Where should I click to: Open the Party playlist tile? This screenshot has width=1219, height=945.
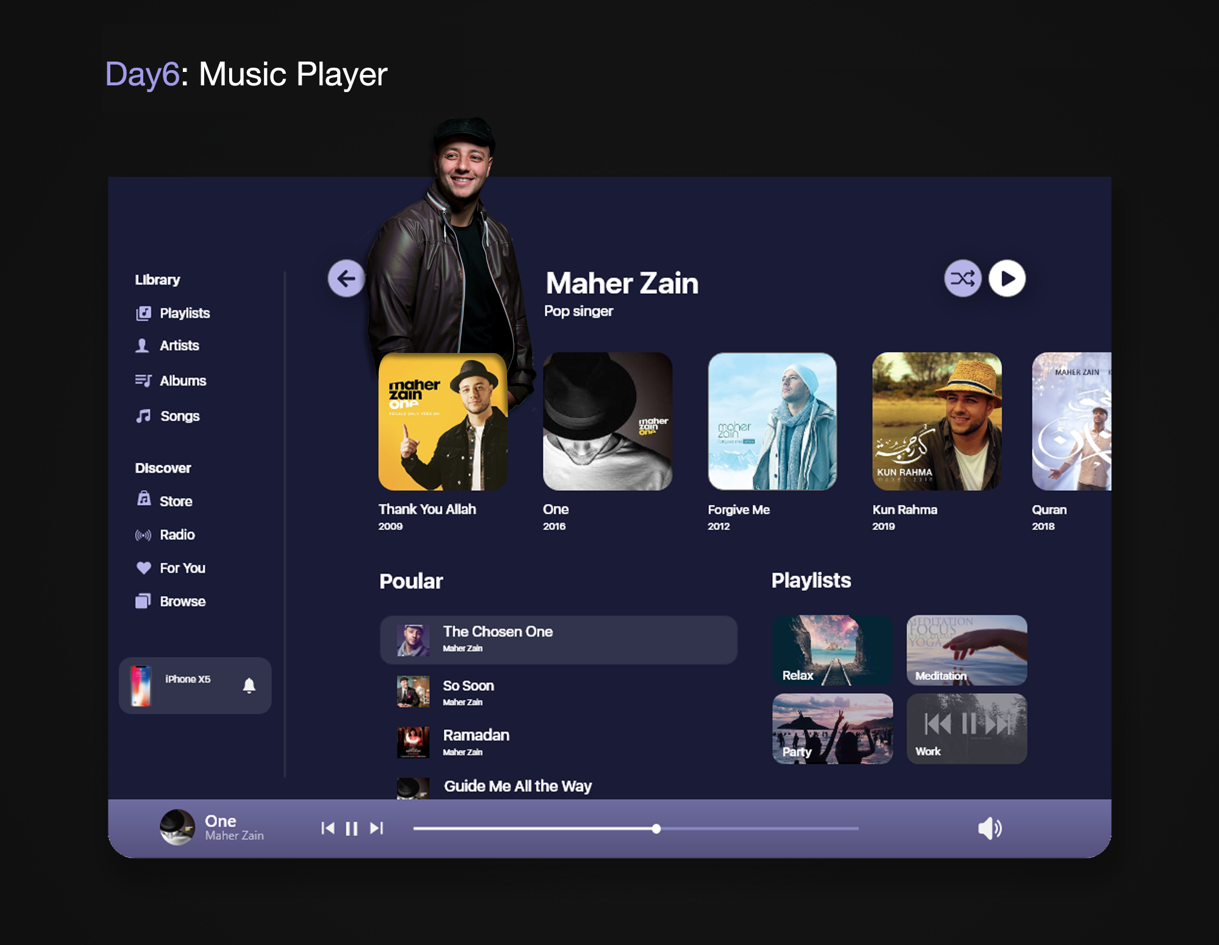833,729
